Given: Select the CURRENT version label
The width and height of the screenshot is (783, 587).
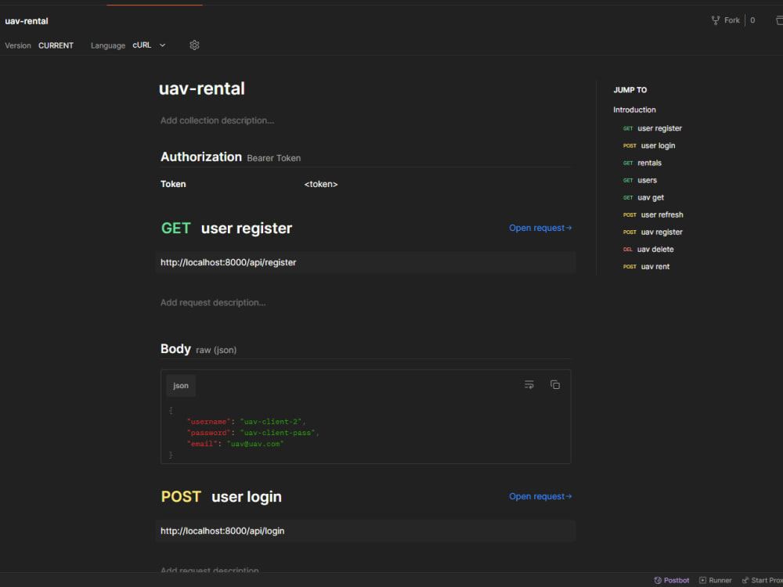Looking at the screenshot, I should pos(56,45).
